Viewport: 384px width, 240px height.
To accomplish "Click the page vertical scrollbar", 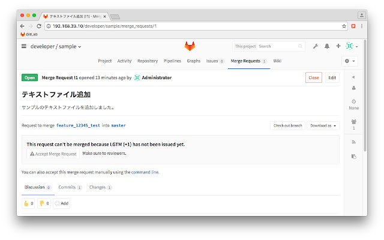I will pos(365,95).
